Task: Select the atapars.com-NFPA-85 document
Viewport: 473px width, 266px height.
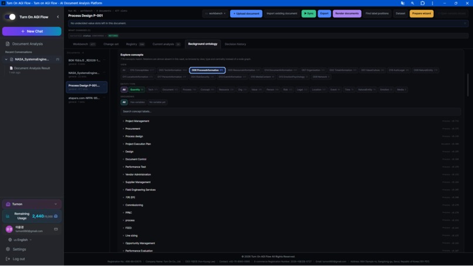Action: 87,100
